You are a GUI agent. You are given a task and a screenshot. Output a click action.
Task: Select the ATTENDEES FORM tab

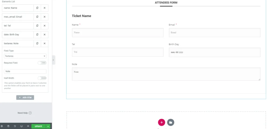tap(166, 3)
